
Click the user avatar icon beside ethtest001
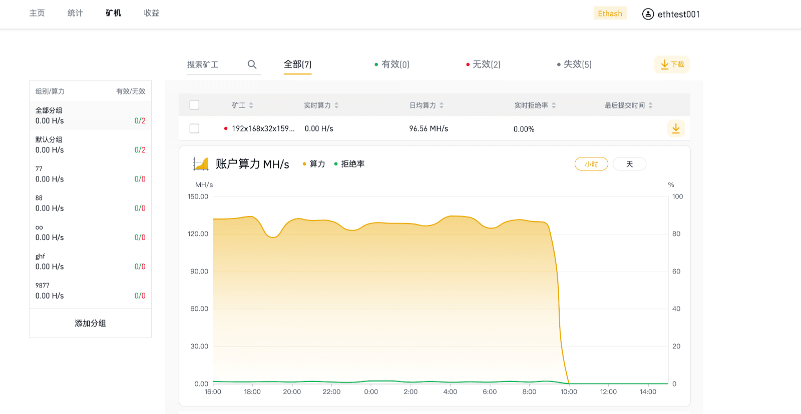coord(648,14)
